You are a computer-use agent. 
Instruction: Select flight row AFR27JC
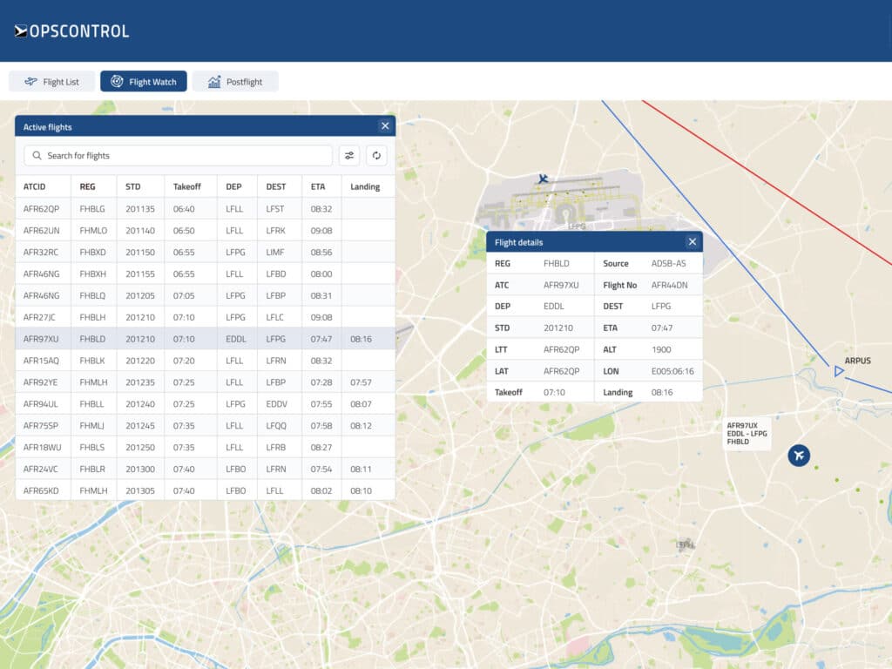206,317
